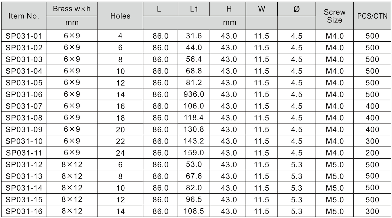The width and height of the screenshot is (392, 218).
Task: Select the L1 value 936.0
Action: pos(194,94)
